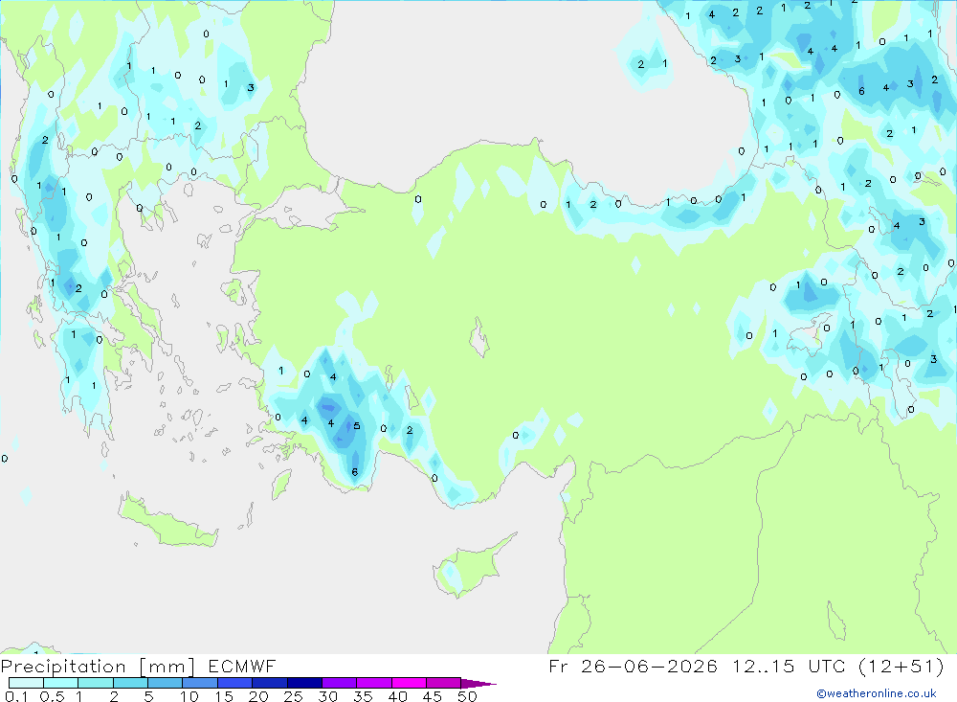Click the 6 mm value on Turkey's southwest coast
Screen dimensions: 957x702
pos(355,471)
